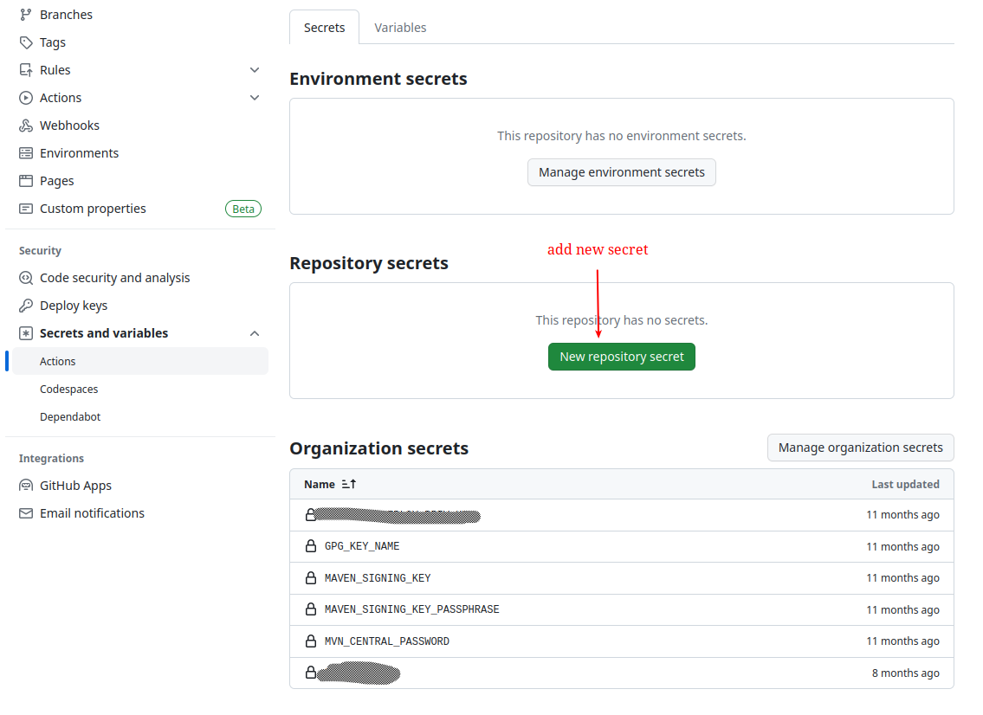Open Custom properties settings
Screen dimensions: 983x715
tap(93, 209)
